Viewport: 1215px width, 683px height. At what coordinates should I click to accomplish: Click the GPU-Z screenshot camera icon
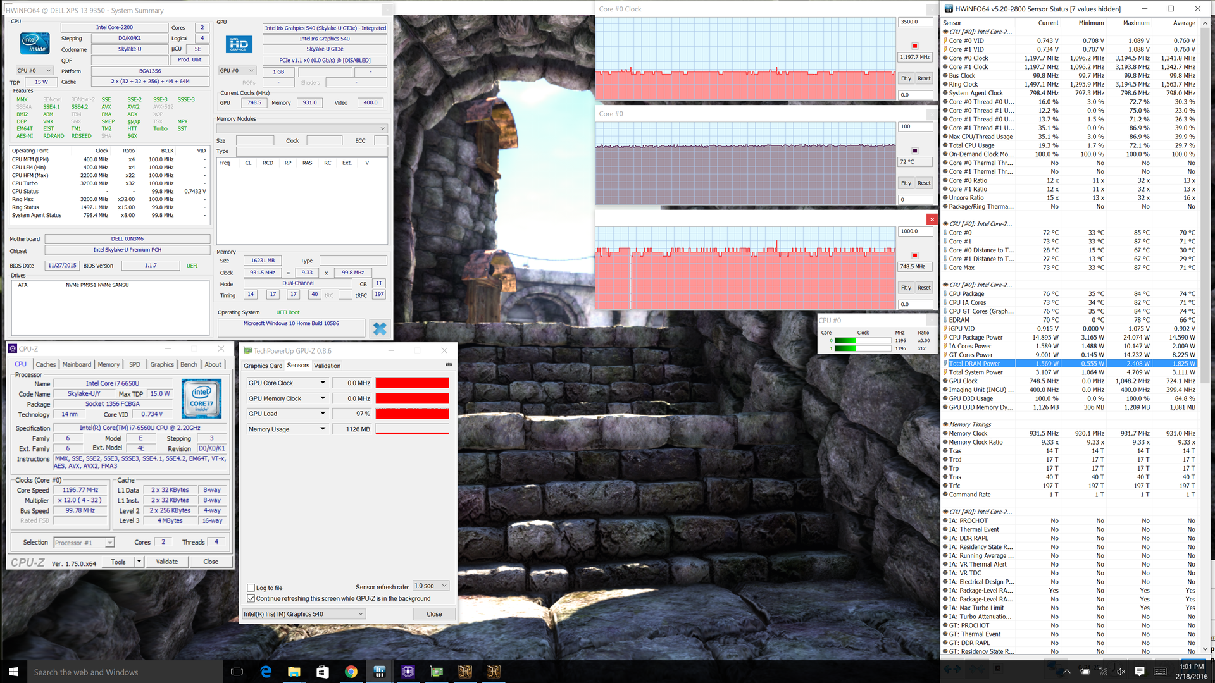point(449,365)
